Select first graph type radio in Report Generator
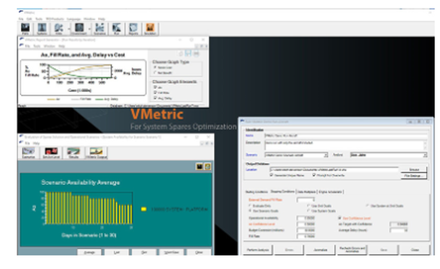Image resolution: width=440 pixels, height=269 pixels. coord(155,67)
